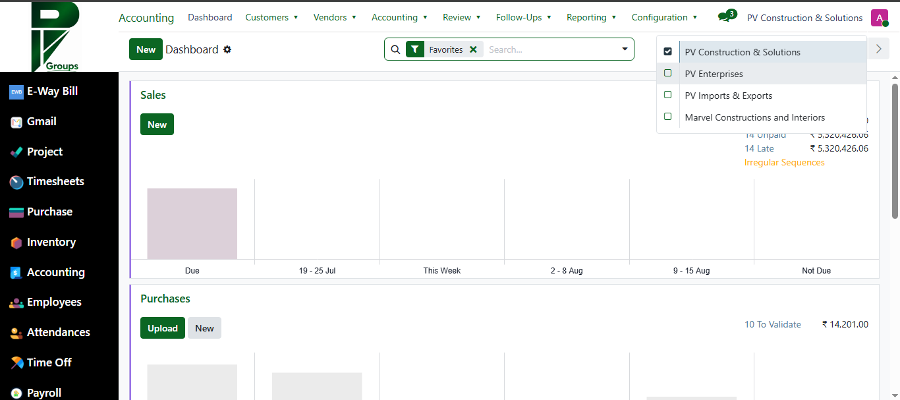The height and width of the screenshot is (400, 900).
Task: Open the 10 To Validate link
Action: (x=773, y=324)
